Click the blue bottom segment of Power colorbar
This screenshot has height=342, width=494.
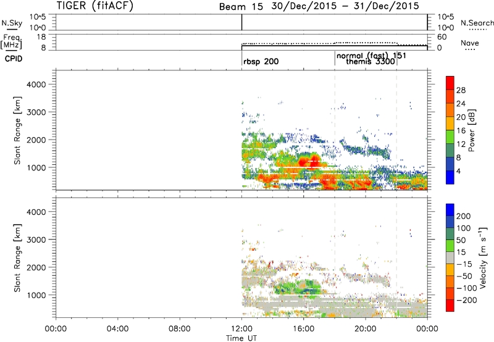450,177
